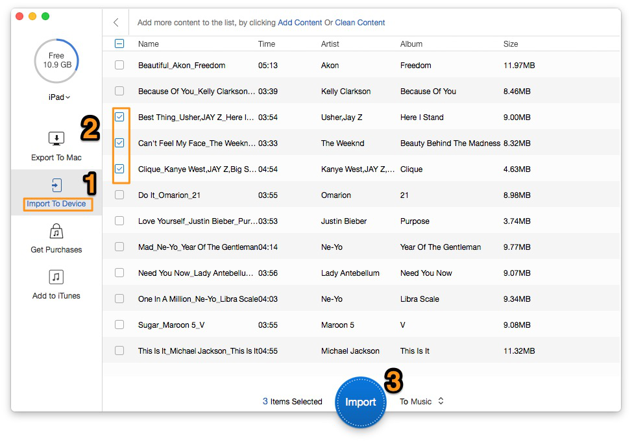This screenshot has width=632, height=442.
Task: Click the artist Michael Jackson
Action: pos(350,351)
